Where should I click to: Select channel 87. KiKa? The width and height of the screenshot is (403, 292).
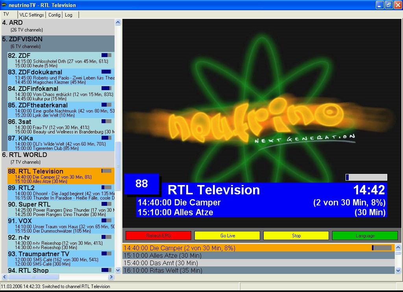pos(61,143)
